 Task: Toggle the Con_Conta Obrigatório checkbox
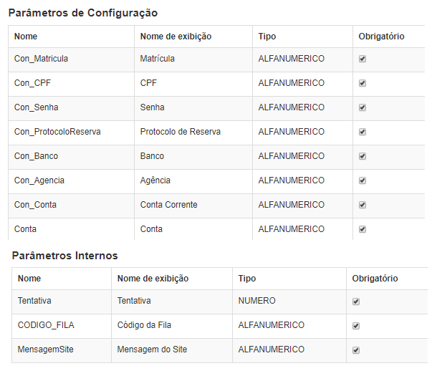[362, 205]
